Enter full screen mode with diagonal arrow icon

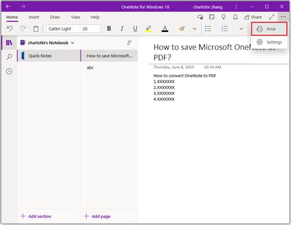point(272,17)
